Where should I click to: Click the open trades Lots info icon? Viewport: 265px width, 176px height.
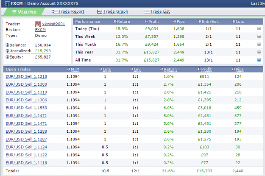tap(101, 69)
